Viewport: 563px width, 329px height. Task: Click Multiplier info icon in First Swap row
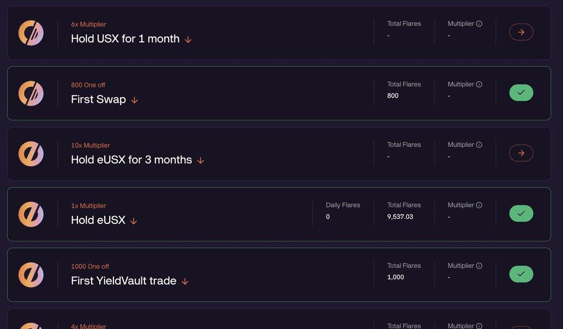479,84
